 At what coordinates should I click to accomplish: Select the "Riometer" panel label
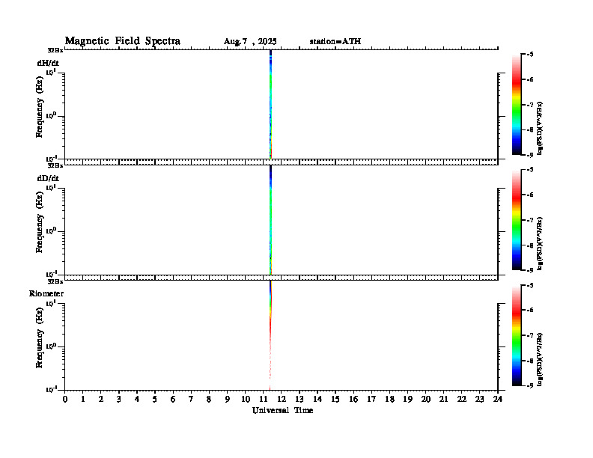(x=46, y=293)
